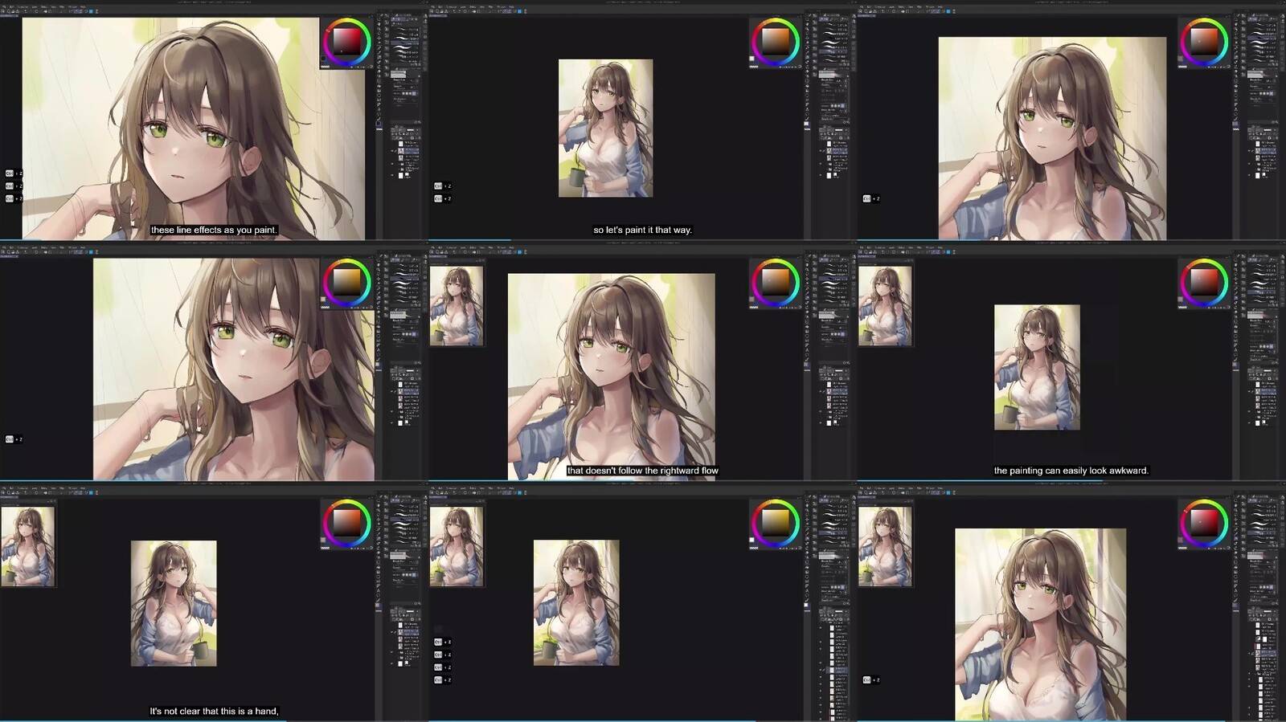The image size is (1286, 722).
Task: Open Window menu in 'these line effects' frame
Action: (73, 6)
